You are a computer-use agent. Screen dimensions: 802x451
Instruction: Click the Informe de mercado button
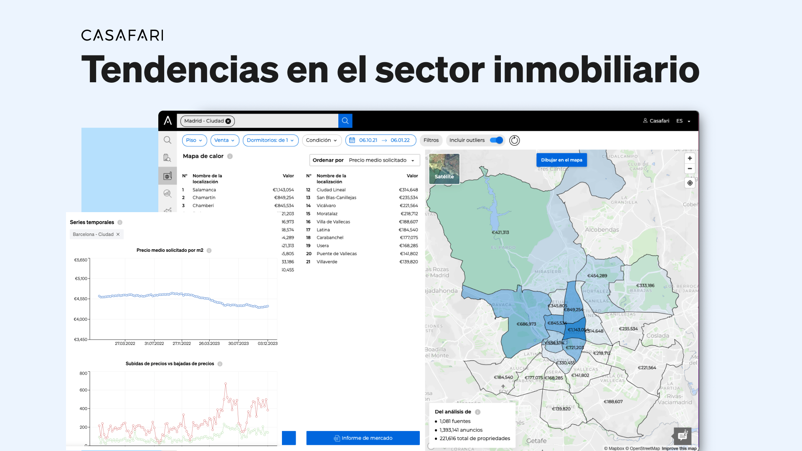click(x=363, y=438)
